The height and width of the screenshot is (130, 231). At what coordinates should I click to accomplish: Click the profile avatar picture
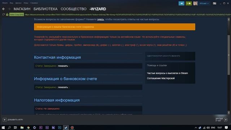point(195,3)
